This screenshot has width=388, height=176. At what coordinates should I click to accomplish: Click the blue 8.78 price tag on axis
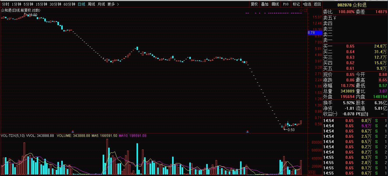click(x=311, y=33)
